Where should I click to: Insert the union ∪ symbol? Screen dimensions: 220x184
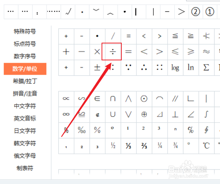click(113, 114)
